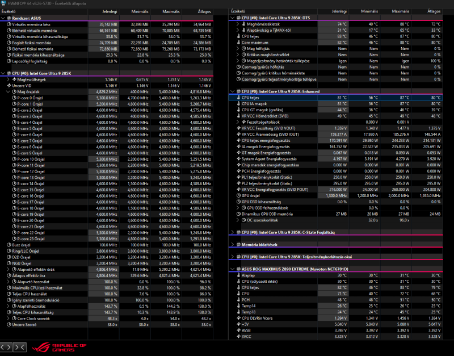Select the Igény szerinti óramoduláció row

pyautogui.click(x=107, y=300)
